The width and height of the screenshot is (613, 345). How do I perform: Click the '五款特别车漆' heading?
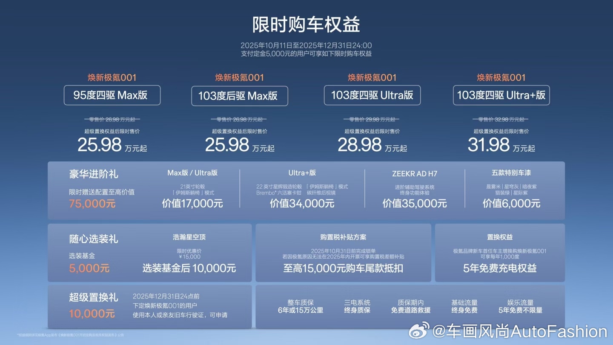[x=511, y=172]
